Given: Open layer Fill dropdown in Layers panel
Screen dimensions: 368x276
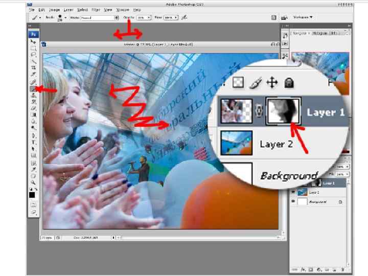Looking at the screenshot, I should tap(348, 174).
